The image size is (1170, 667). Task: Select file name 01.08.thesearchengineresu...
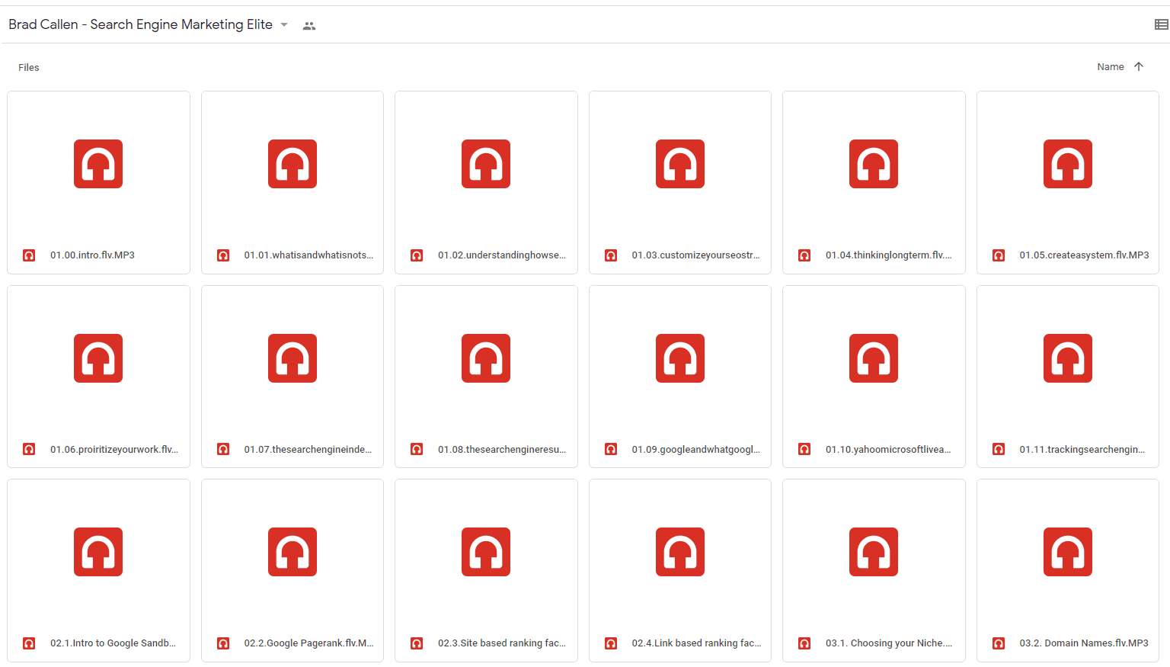pos(502,450)
